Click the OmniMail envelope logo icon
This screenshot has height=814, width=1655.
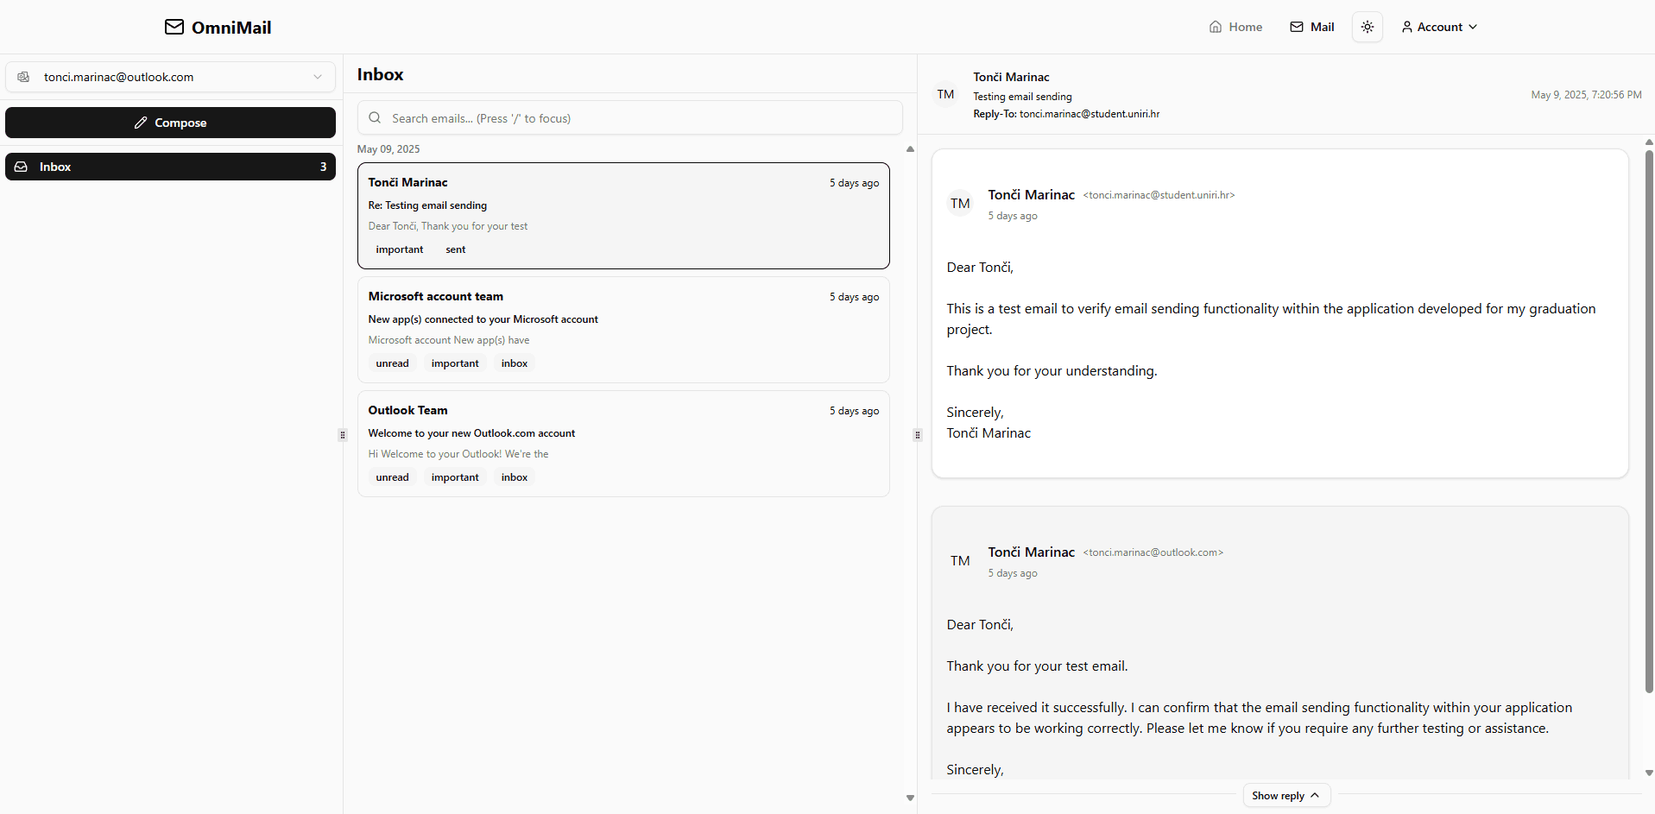pyautogui.click(x=174, y=27)
